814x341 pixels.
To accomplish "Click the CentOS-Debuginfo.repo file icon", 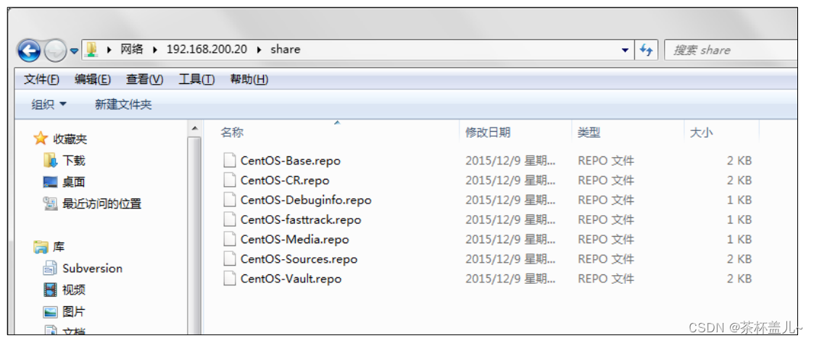I will point(230,200).
